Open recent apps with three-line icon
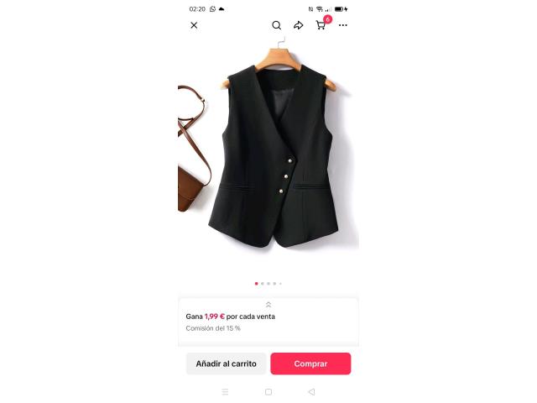Screen dimensions: 537x403 (225, 392)
